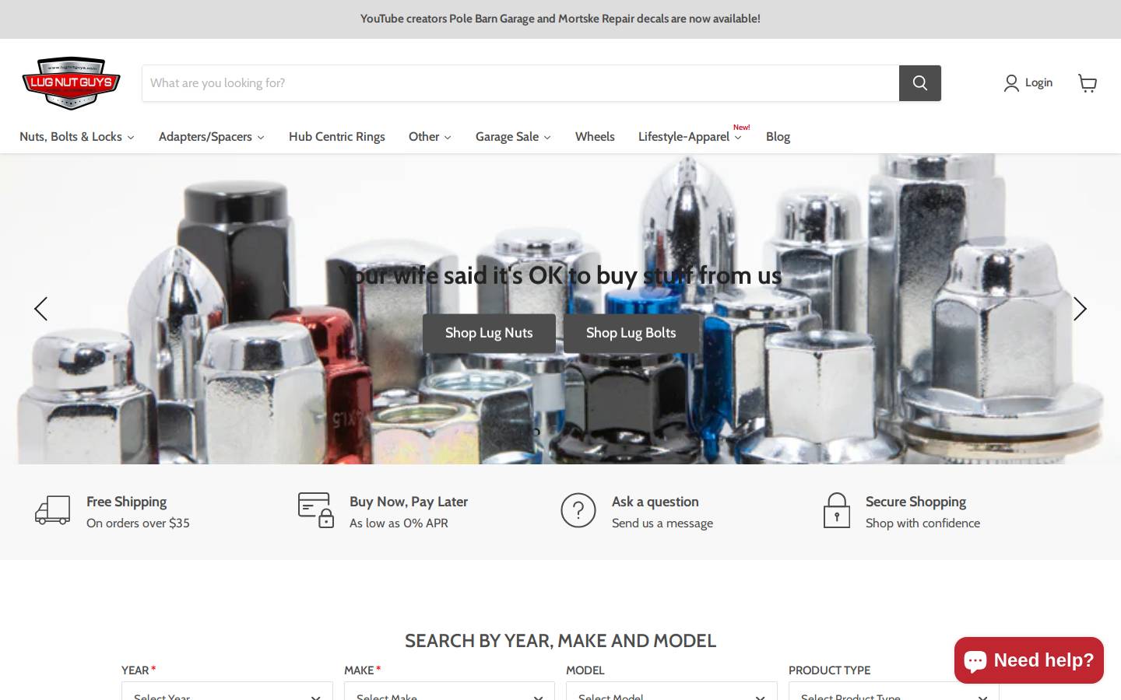Click the hero slide headline text
Image resolution: width=1121 pixels, height=700 pixels.
coord(560,275)
